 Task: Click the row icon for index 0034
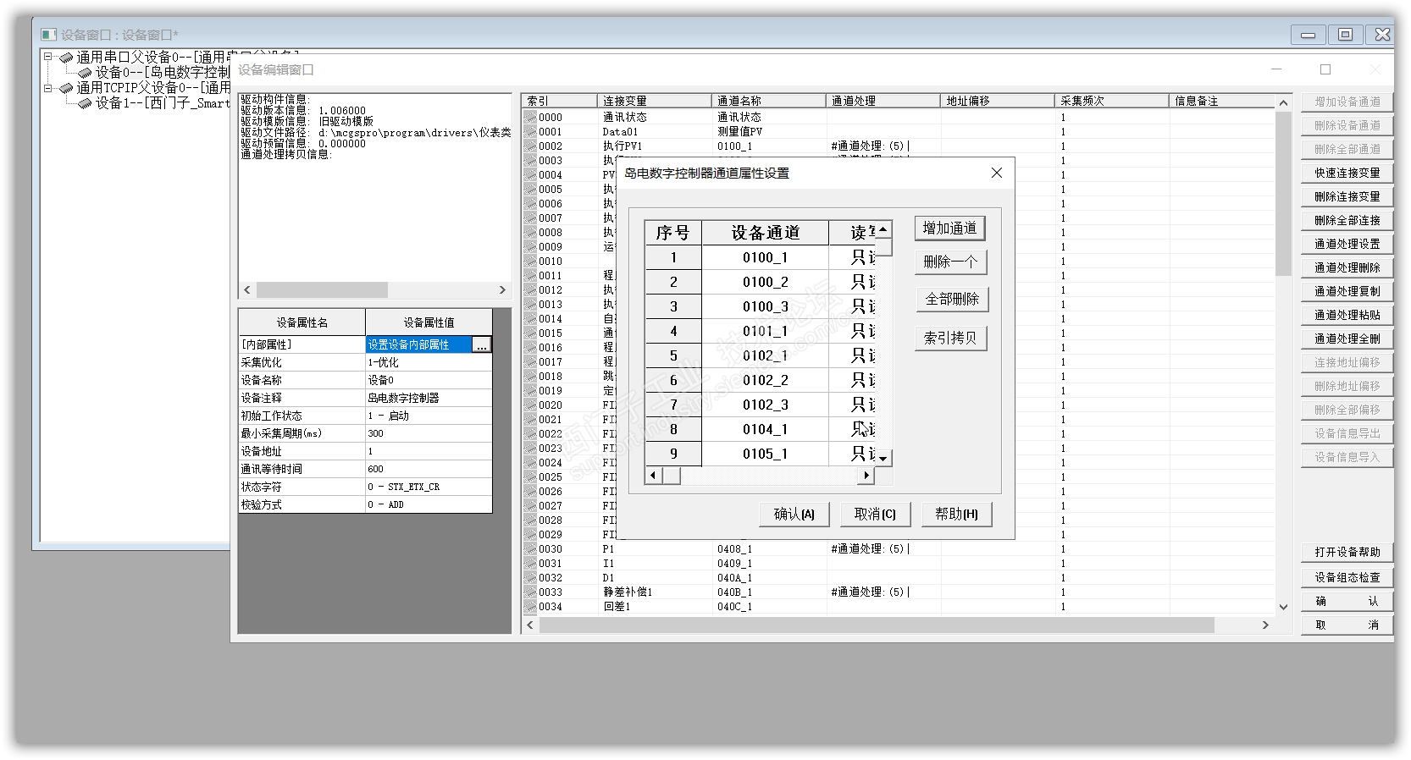tap(530, 606)
